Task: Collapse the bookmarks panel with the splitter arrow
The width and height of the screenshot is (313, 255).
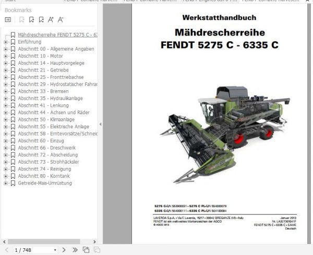Action: (x=100, y=124)
